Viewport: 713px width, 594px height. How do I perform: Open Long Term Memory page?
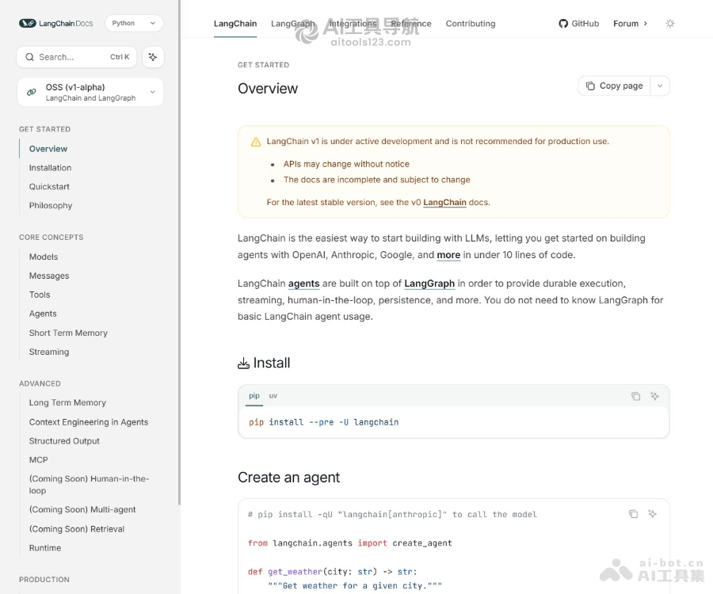coord(67,402)
